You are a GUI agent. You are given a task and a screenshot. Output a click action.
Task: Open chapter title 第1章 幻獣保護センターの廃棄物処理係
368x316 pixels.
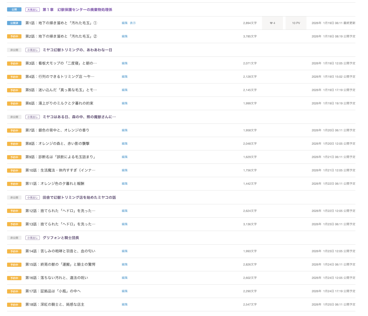click(77, 10)
